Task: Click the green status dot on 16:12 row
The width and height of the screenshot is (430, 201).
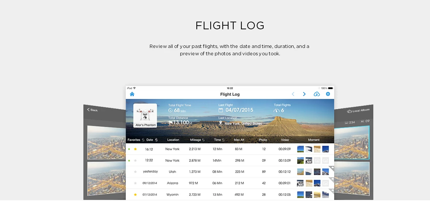Action: [x=129, y=149]
